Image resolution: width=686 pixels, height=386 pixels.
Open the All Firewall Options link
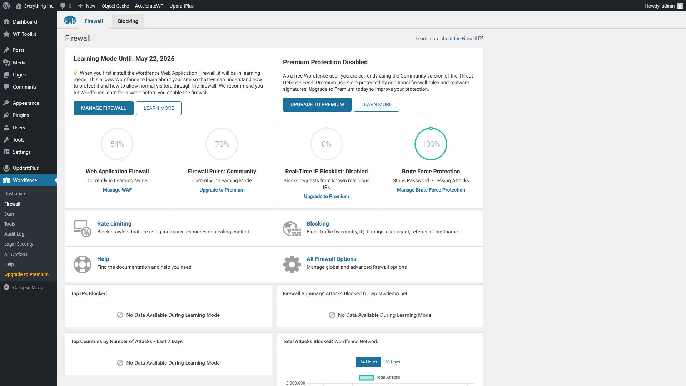pos(331,259)
